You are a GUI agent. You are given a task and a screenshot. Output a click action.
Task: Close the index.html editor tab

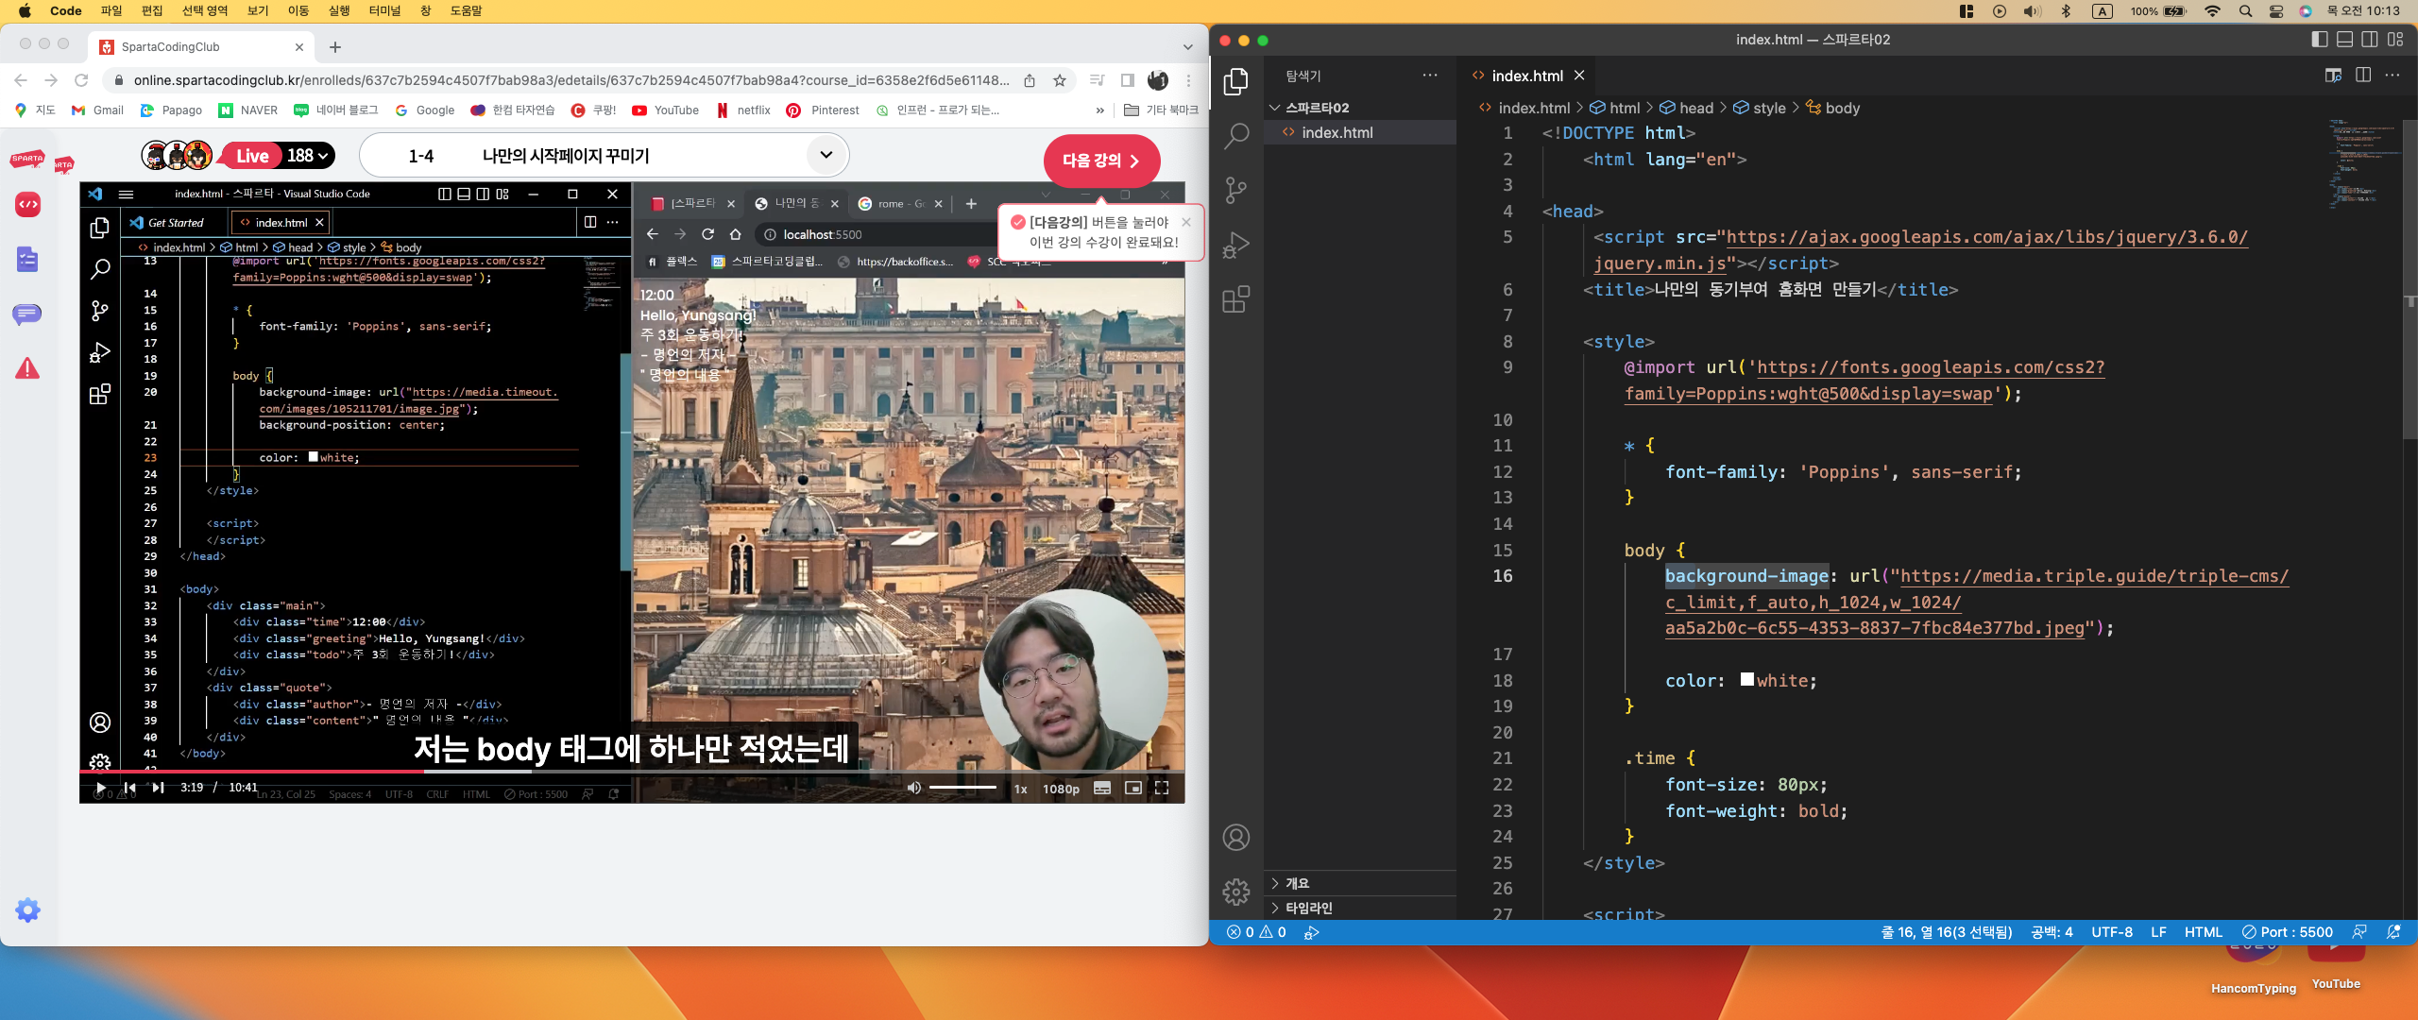pos(1579,76)
